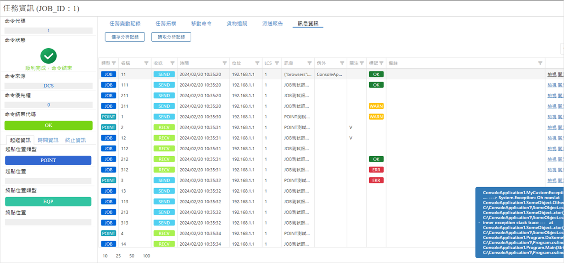Screen dimensions: 564x263
Task: Set page size to 50 rows
Action: tap(132, 256)
